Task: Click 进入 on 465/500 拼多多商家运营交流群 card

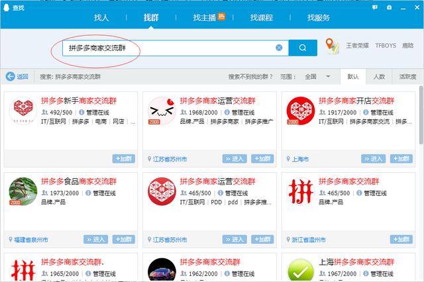Action: [235, 240]
